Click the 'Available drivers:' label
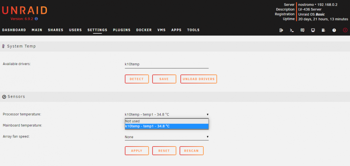 (16, 64)
